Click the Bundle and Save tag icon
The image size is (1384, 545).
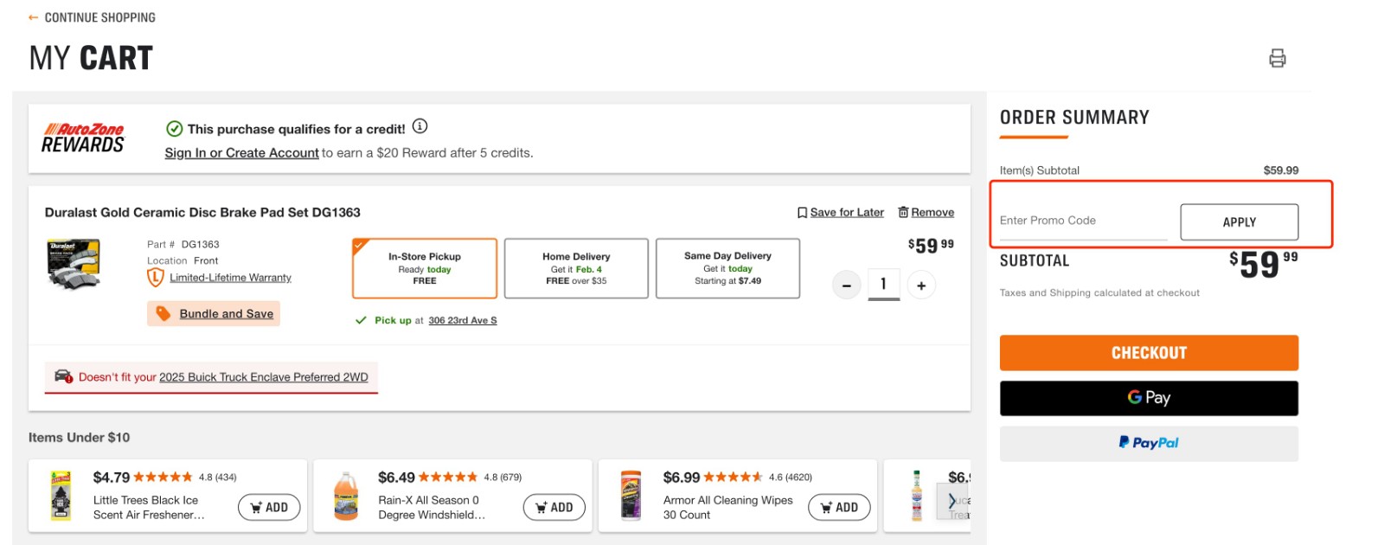coord(164,313)
